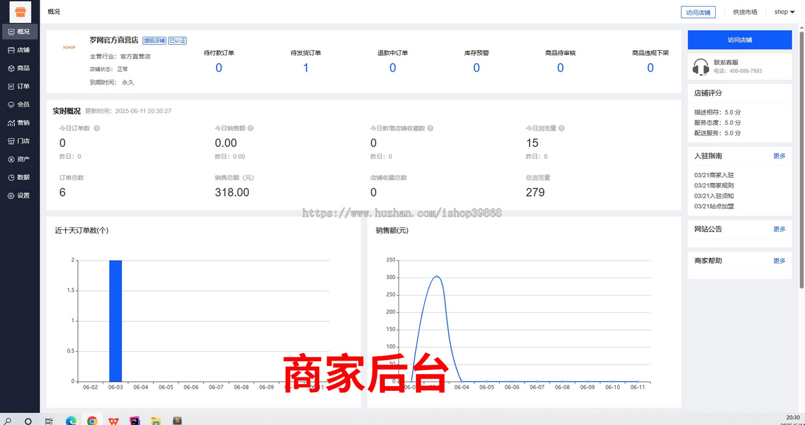Click the help icon beside 今日订单数
Screen dimensions: 805x425
click(x=97, y=128)
